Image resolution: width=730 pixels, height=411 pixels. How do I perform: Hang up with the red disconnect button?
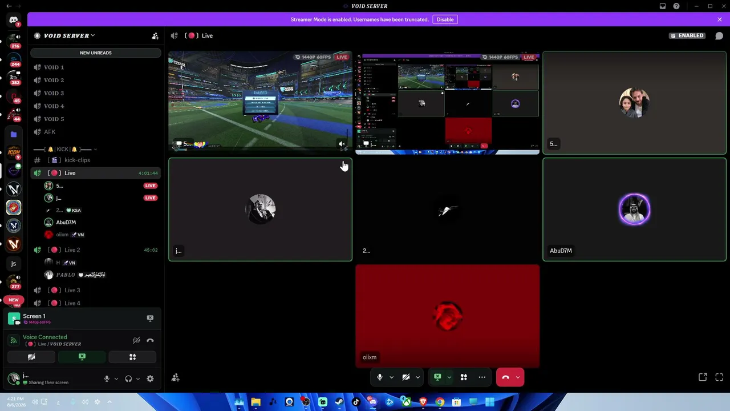tap(505, 377)
